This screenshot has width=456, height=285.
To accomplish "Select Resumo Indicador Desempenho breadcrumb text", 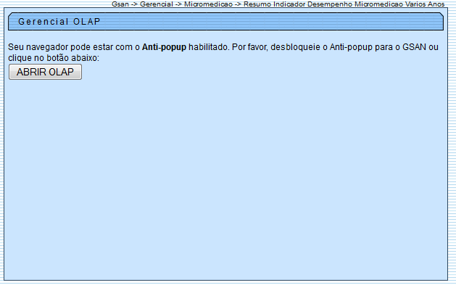I will 298,4.
